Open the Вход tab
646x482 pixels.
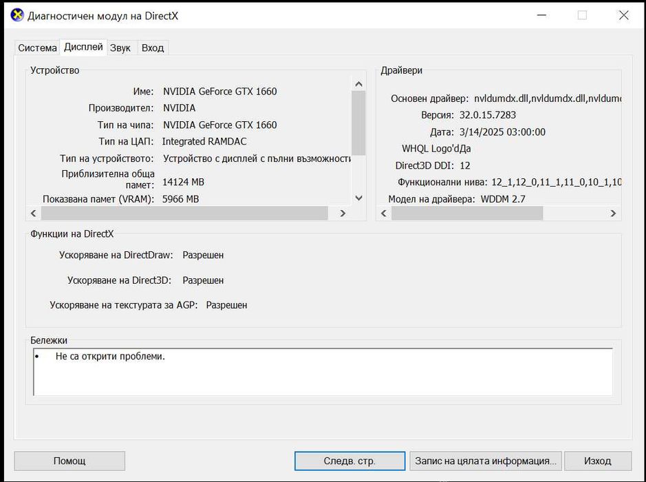click(153, 48)
